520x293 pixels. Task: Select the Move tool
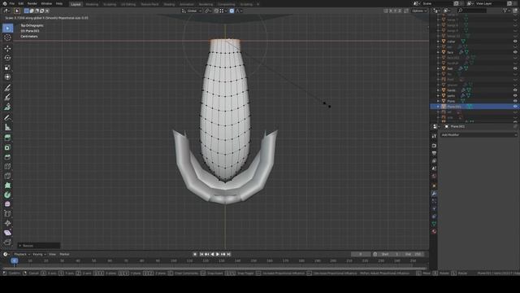[x=7, y=49]
